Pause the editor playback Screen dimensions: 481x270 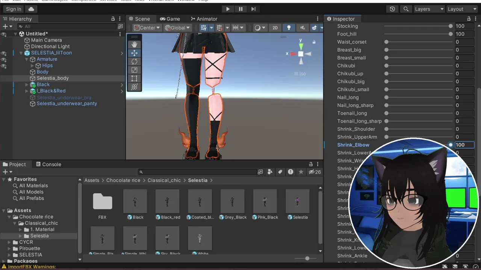(240, 9)
